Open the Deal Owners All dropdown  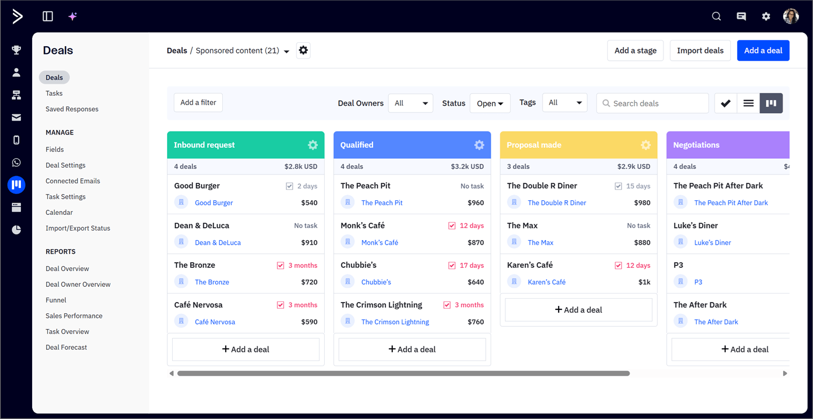coord(411,103)
